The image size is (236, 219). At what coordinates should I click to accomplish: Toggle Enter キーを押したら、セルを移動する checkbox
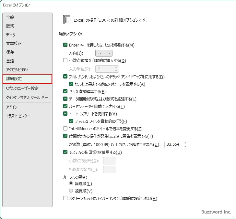(65, 45)
